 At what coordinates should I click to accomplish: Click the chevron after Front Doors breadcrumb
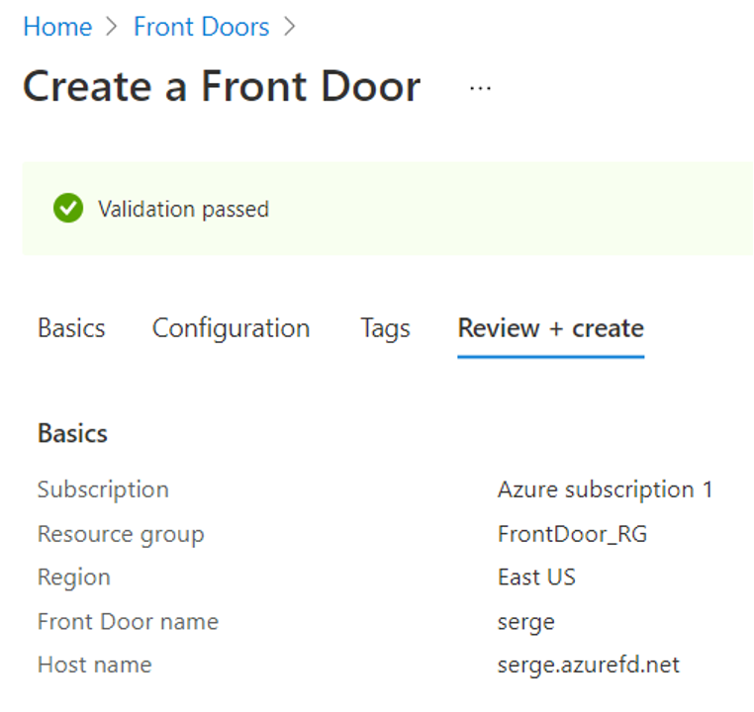[x=289, y=27]
